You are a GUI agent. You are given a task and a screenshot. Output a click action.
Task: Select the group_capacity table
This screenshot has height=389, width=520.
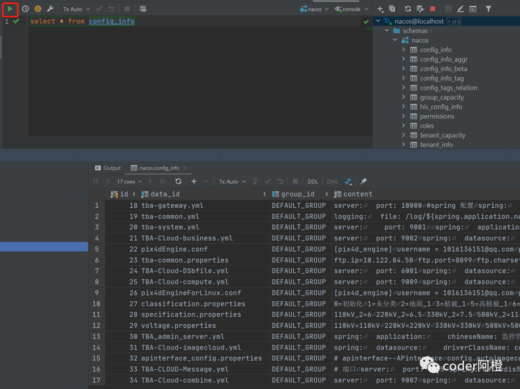(x=442, y=97)
